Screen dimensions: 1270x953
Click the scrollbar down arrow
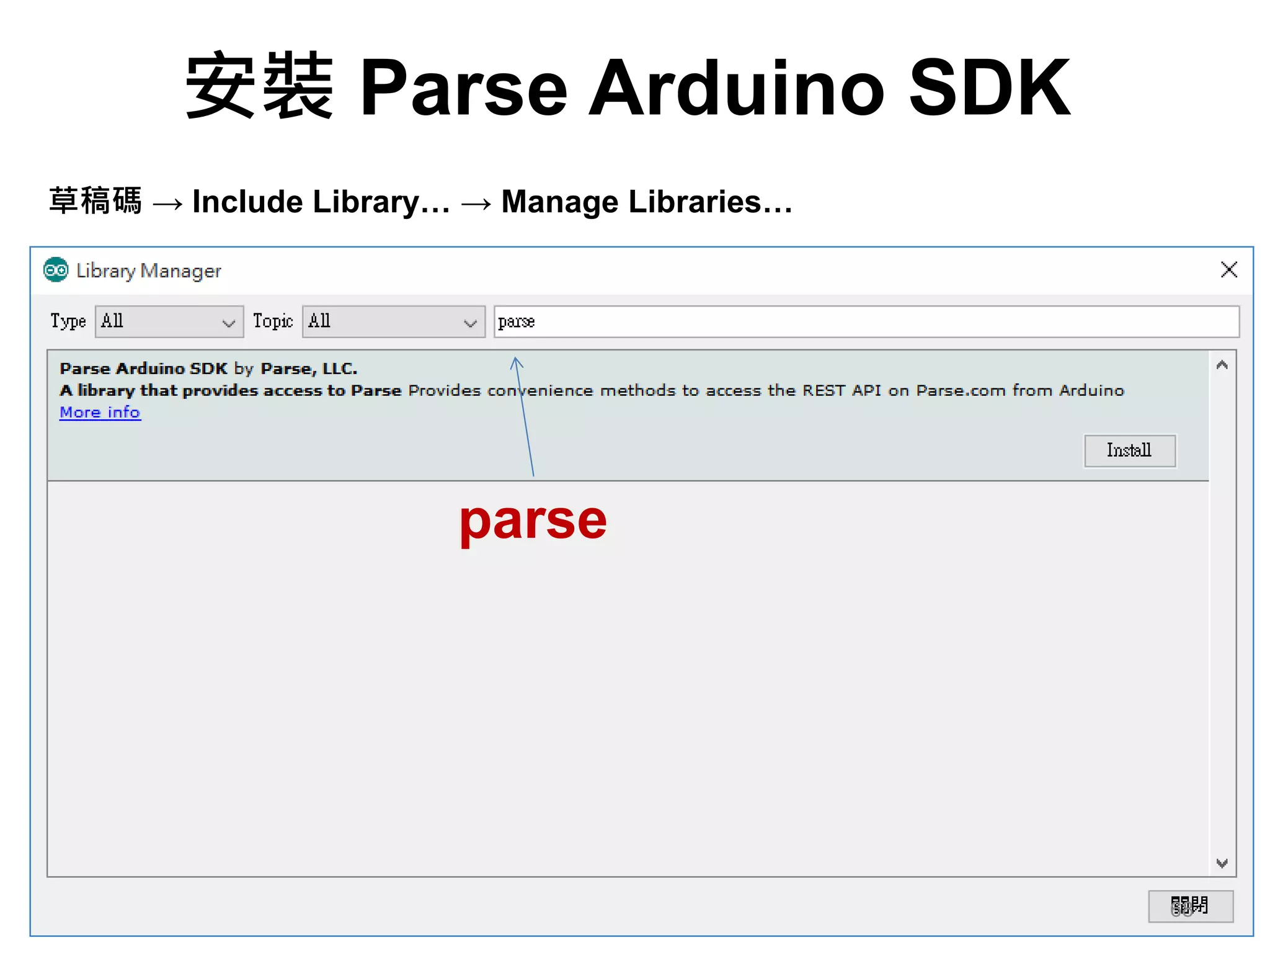tap(1222, 863)
